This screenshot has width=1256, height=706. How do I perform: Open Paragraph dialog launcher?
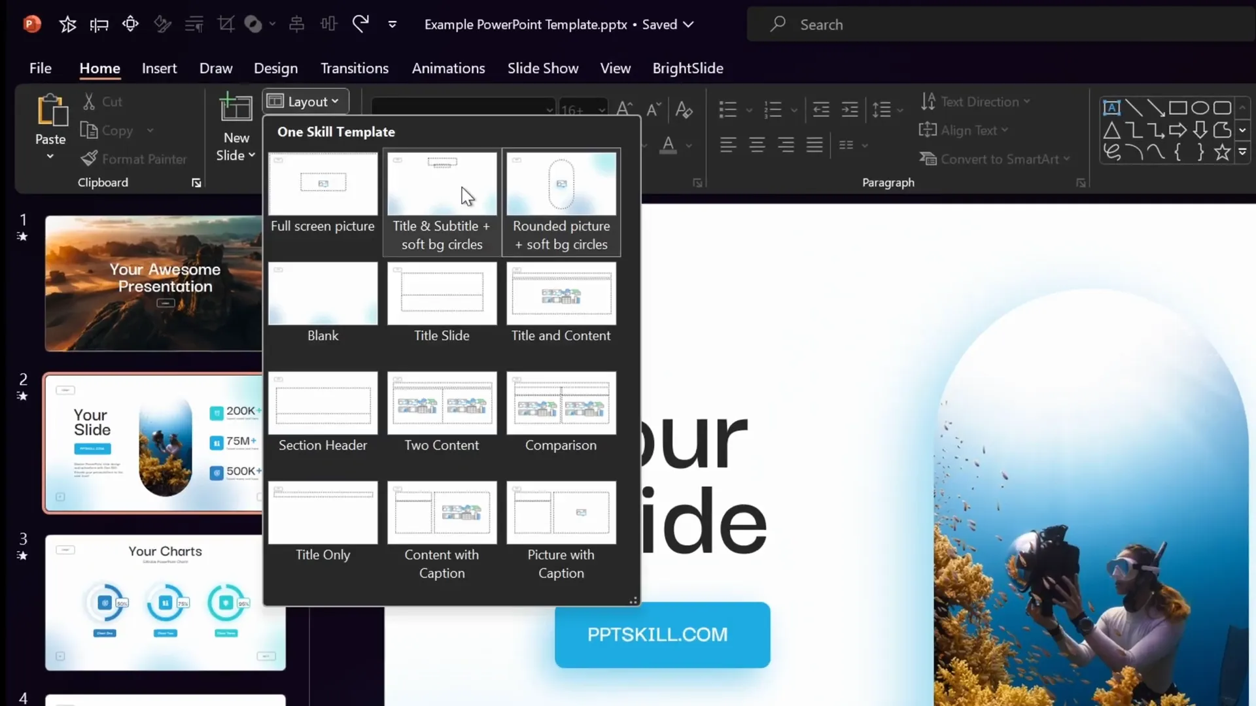[1081, 183]
